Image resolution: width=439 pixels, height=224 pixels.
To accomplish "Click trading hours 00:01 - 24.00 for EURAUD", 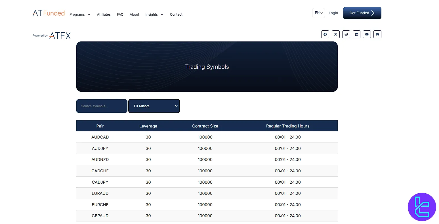I will (288, 193).
